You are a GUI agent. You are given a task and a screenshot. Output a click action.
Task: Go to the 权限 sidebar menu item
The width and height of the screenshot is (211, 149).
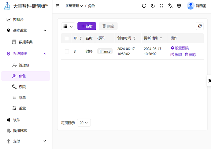coord(22,87)
